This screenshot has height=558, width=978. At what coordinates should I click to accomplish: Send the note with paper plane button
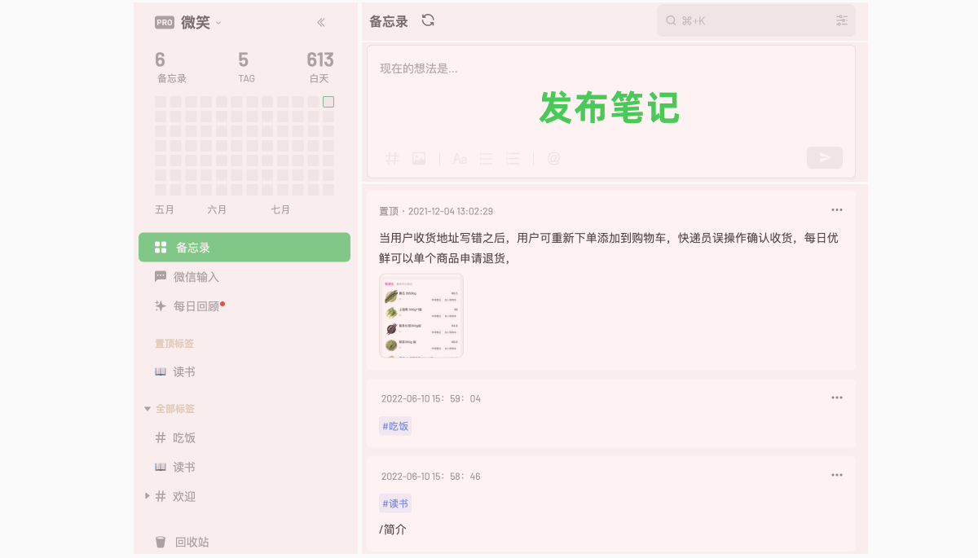(x=824, y=157)
